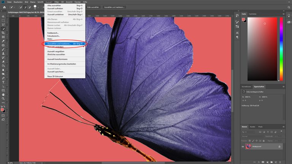Click the 'Motiv auswählen' button
Screen dimensions: 292x164
tap(92, 7)
